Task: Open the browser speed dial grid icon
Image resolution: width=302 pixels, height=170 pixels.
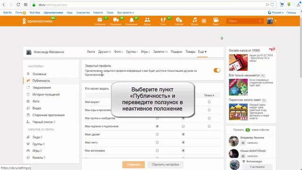Action: (x=25, y=5)
